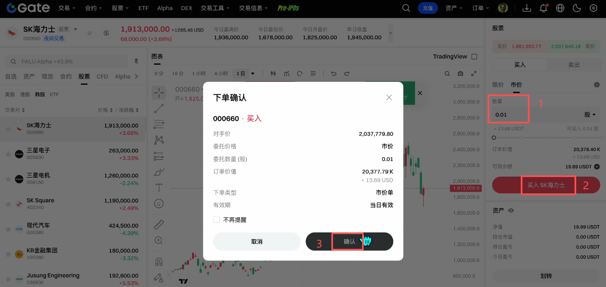Take a chart snapshot with camera icon
The width and height of the screenshot is (606, 287).
pyautogui.click(x=461, y=73)
